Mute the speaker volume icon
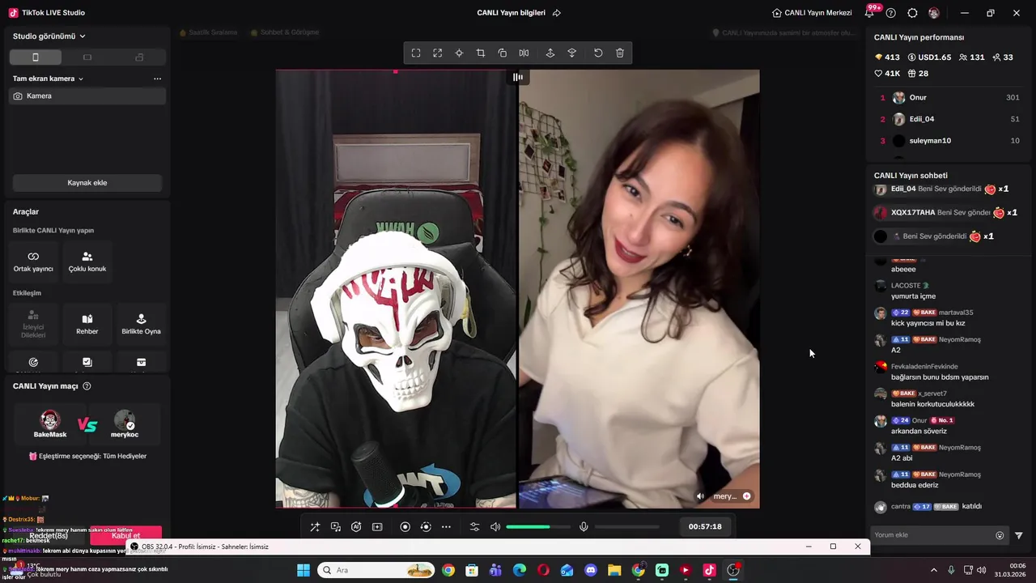The width and height of the screenshot is (1036, 583). click(495, 527)
